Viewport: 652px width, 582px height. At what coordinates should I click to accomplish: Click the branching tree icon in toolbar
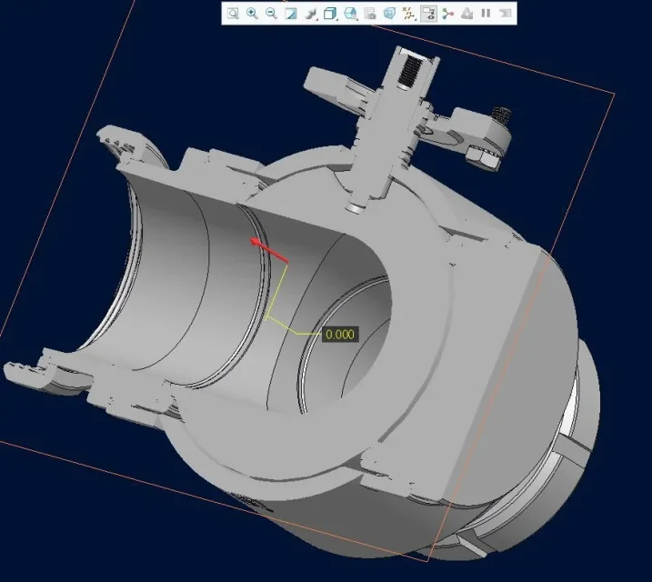click(x=446, y=14)
